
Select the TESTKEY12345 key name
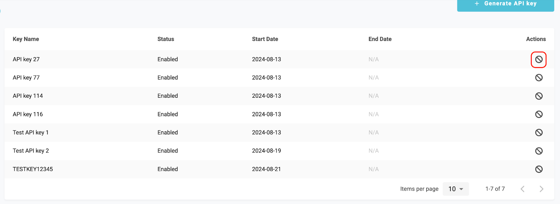coord(33,169)
